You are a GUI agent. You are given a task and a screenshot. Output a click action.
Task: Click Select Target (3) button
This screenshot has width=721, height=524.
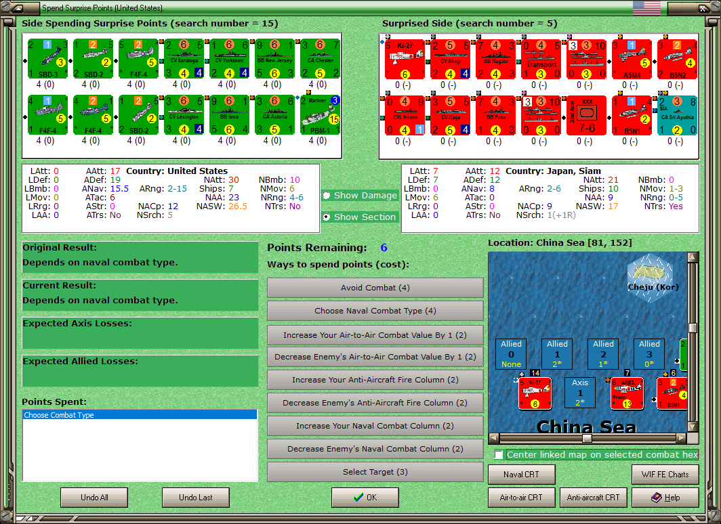coord(375,472)
